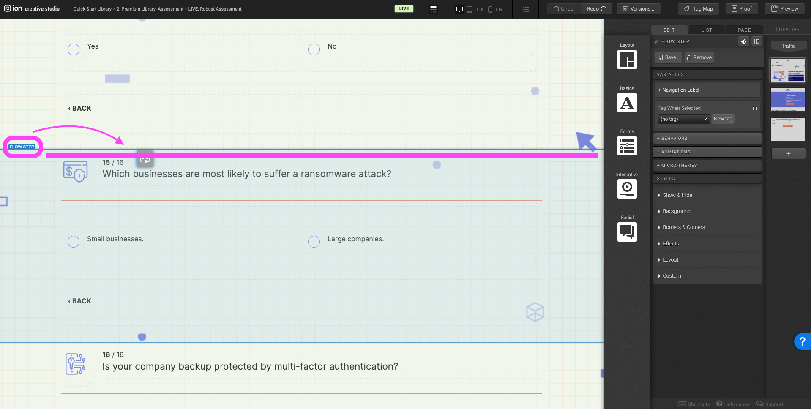Open the Versions dialog
Image resolution: width=811 pixels, height=409 pixels.
point(638,9)
